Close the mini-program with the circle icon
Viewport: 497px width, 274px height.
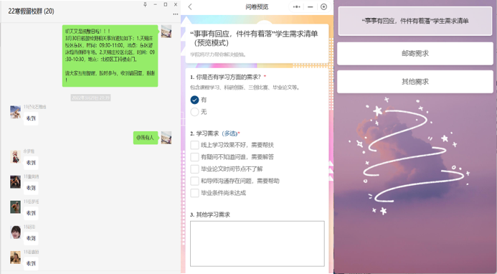click(x=323, y=7)
